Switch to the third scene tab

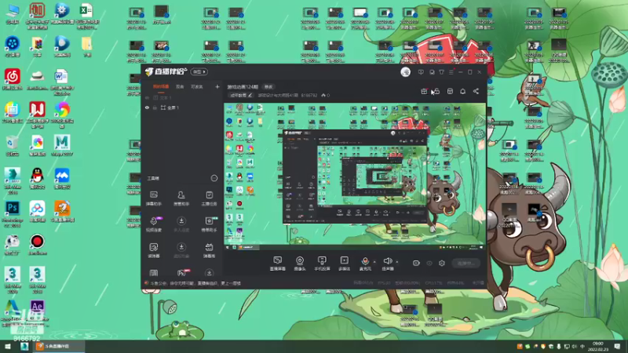pos(197,86)
